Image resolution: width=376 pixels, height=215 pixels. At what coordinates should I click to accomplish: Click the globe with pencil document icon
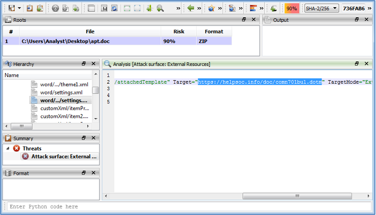(x=232, y=9)
